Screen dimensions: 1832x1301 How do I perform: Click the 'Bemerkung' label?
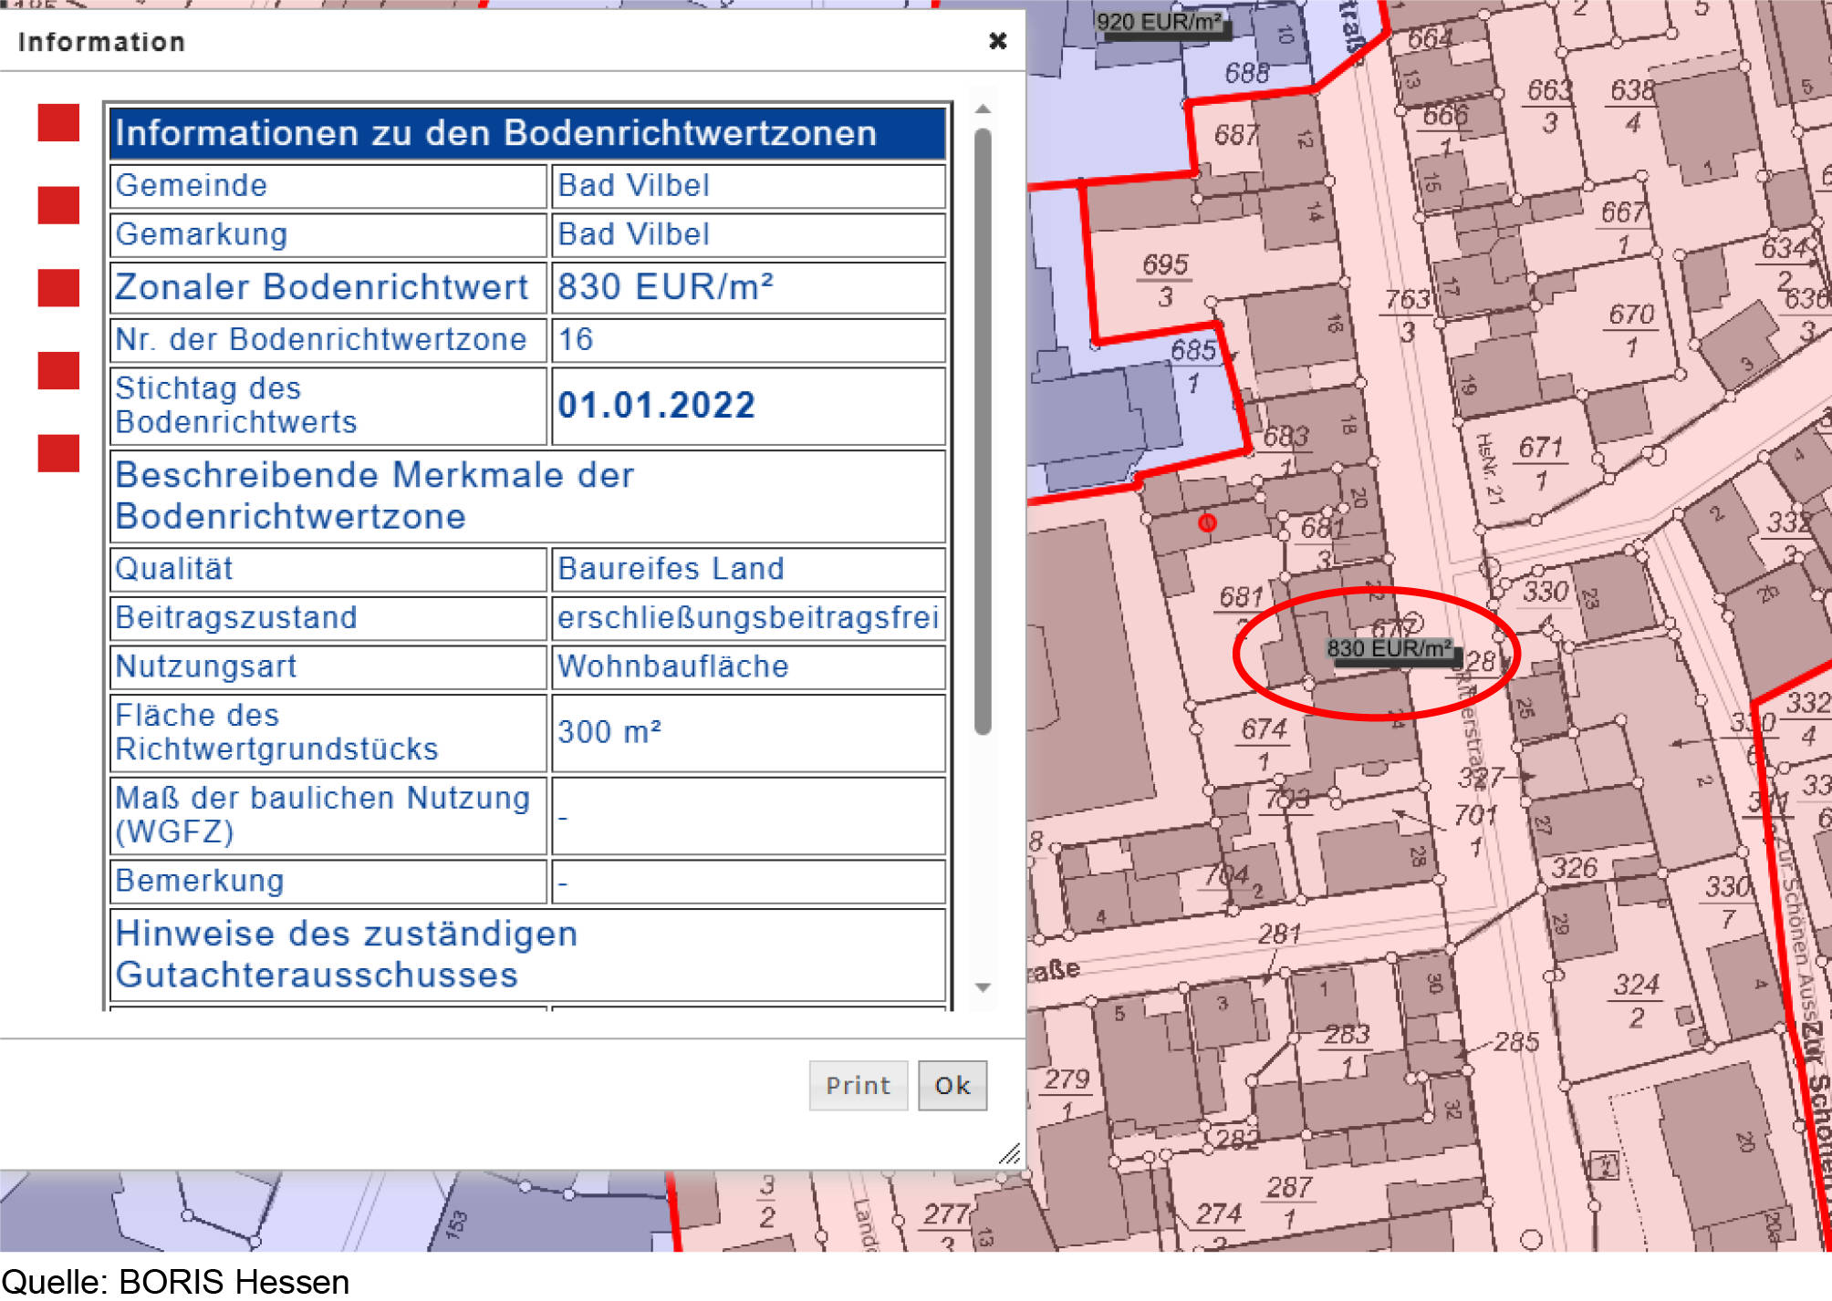[199, 880]
